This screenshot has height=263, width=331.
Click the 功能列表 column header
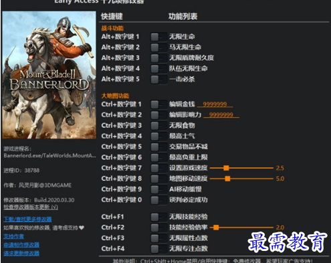point(183,16)
